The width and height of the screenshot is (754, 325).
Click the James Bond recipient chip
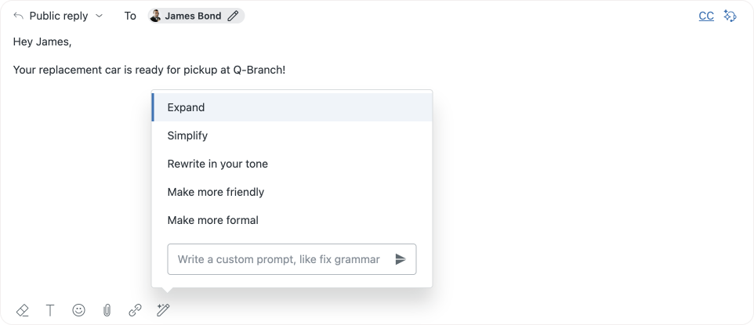click(193, 16)
